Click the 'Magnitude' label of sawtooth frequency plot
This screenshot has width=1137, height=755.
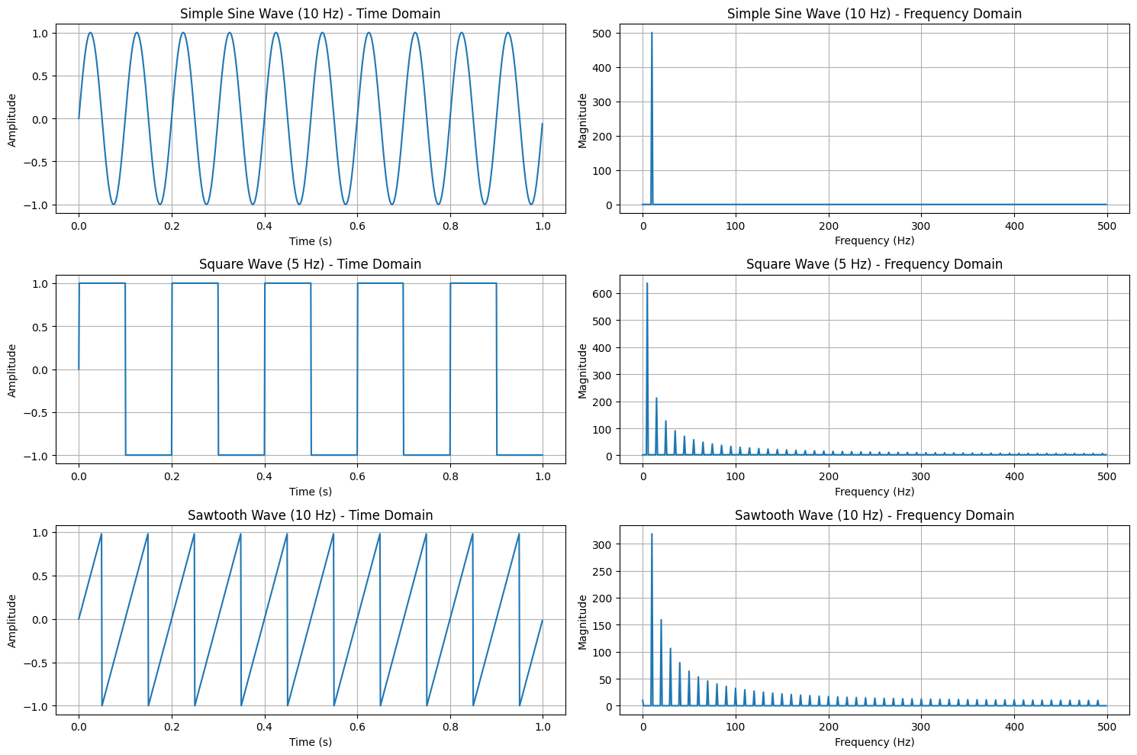[583, 621]
